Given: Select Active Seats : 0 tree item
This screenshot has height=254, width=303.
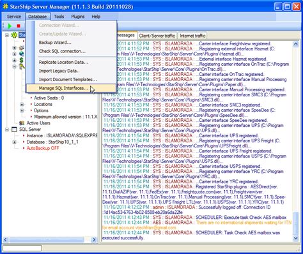Looking at the screenshot, I should [x=49, y=98].
